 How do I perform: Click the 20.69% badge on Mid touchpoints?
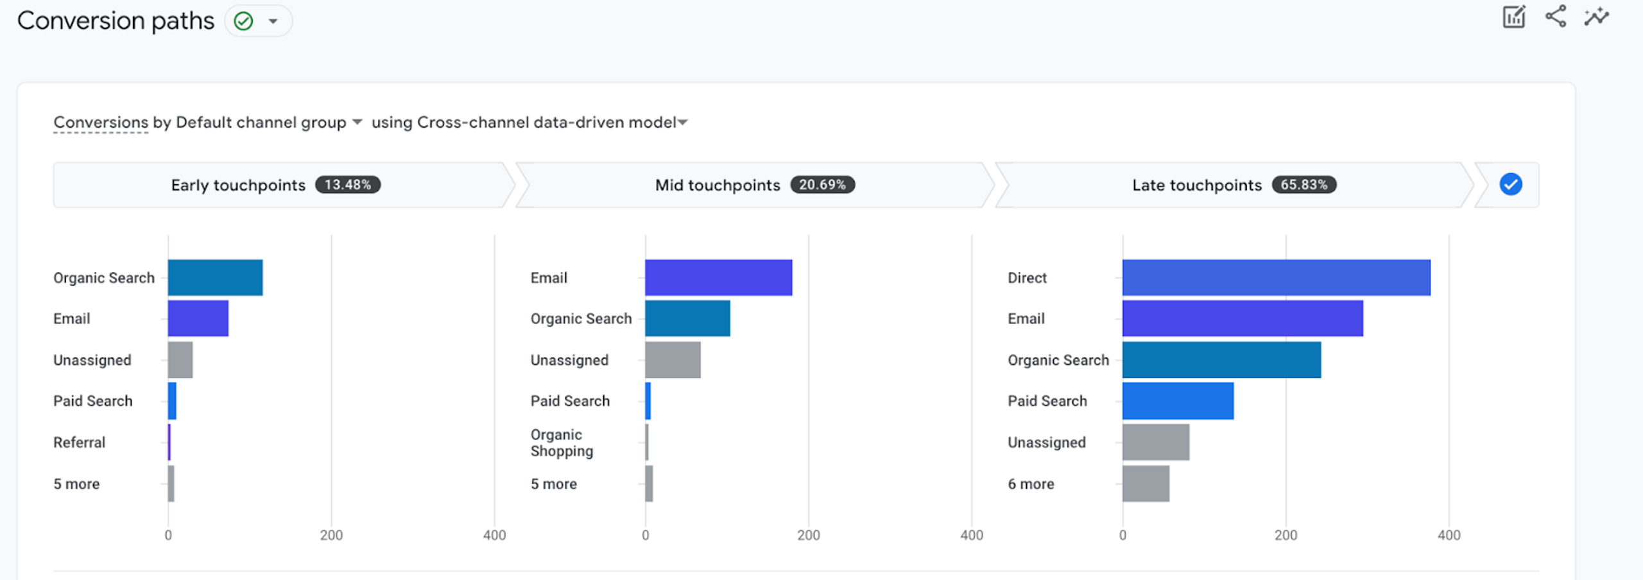tap(822, 185)
